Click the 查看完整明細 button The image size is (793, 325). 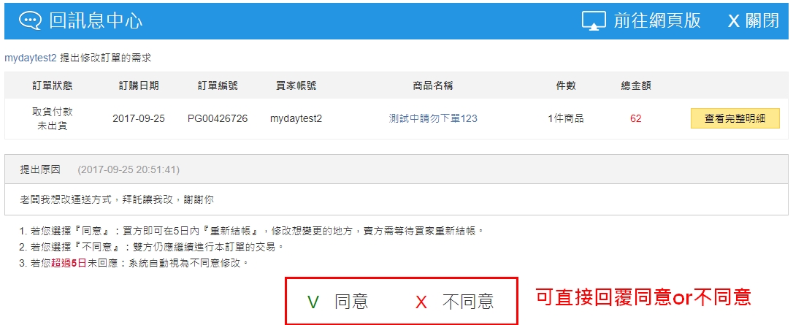tap(735, 119)
